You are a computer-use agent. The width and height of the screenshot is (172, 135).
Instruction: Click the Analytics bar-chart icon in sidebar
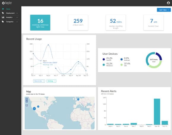pos(3,17)
